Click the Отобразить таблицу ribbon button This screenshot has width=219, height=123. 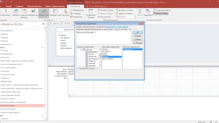pyautogui.click(x=91, y=14)
